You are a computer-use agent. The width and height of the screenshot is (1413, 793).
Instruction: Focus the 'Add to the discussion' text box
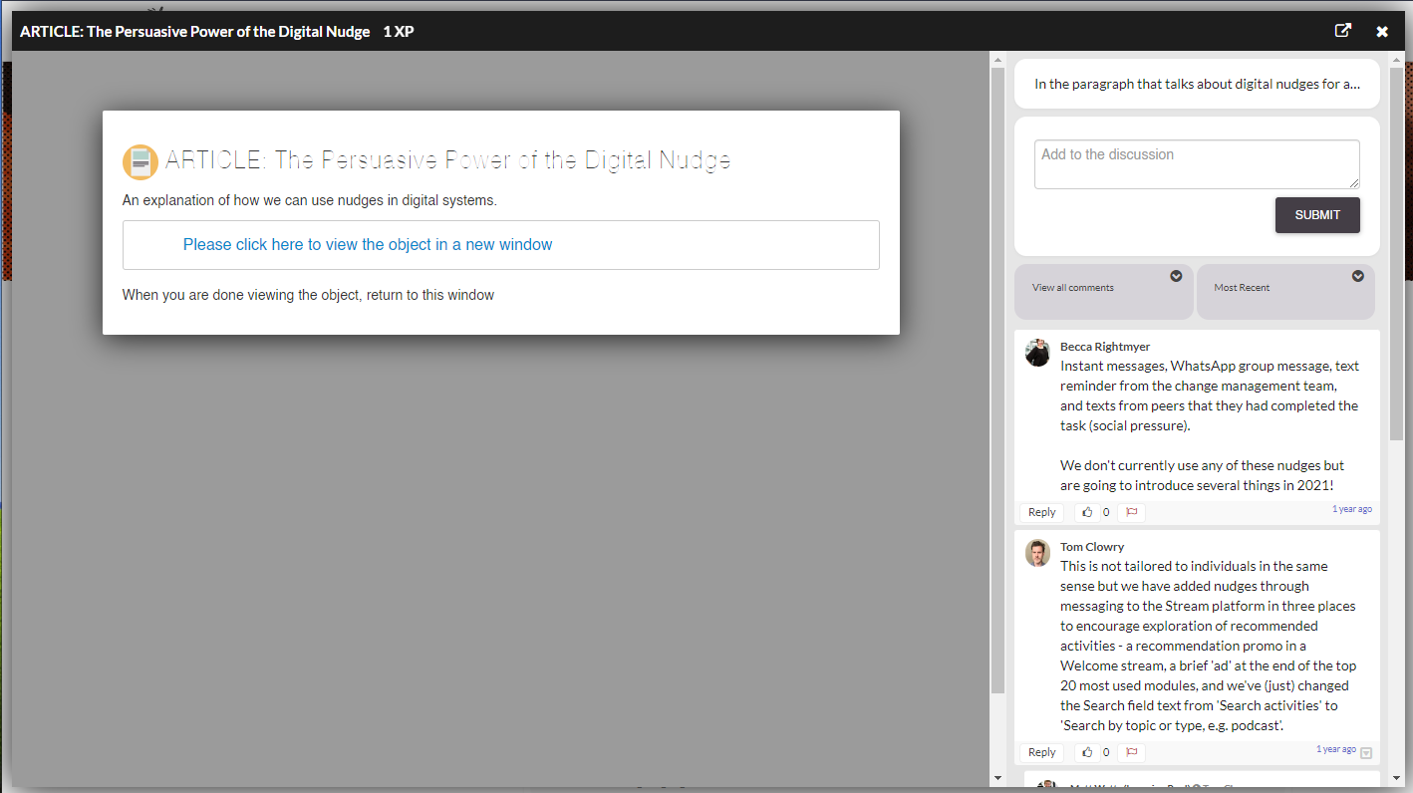(1196, 164)
